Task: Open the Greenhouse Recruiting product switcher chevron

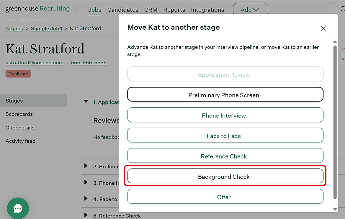Action: 75,9
